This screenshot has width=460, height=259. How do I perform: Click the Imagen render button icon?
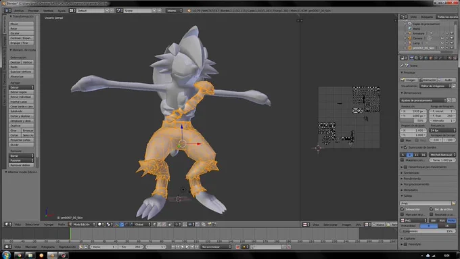pos(403,80)
